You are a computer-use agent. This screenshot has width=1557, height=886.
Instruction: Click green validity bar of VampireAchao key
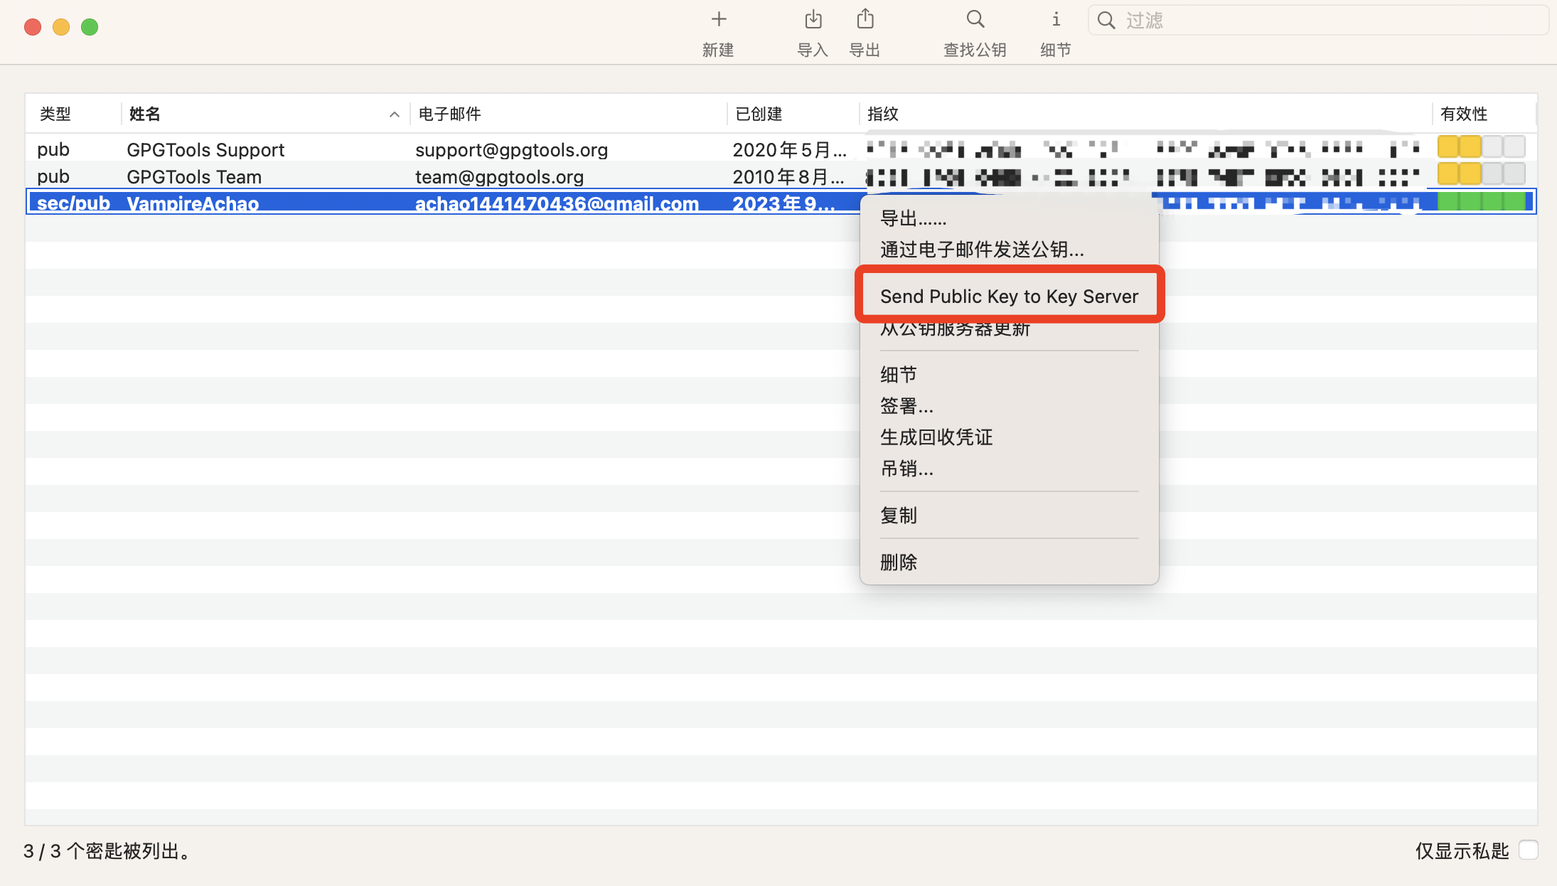click(1480, 203)
